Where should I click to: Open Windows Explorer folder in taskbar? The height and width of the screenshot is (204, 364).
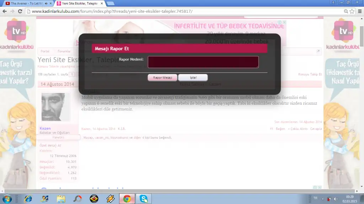click(x=61, y=199)
